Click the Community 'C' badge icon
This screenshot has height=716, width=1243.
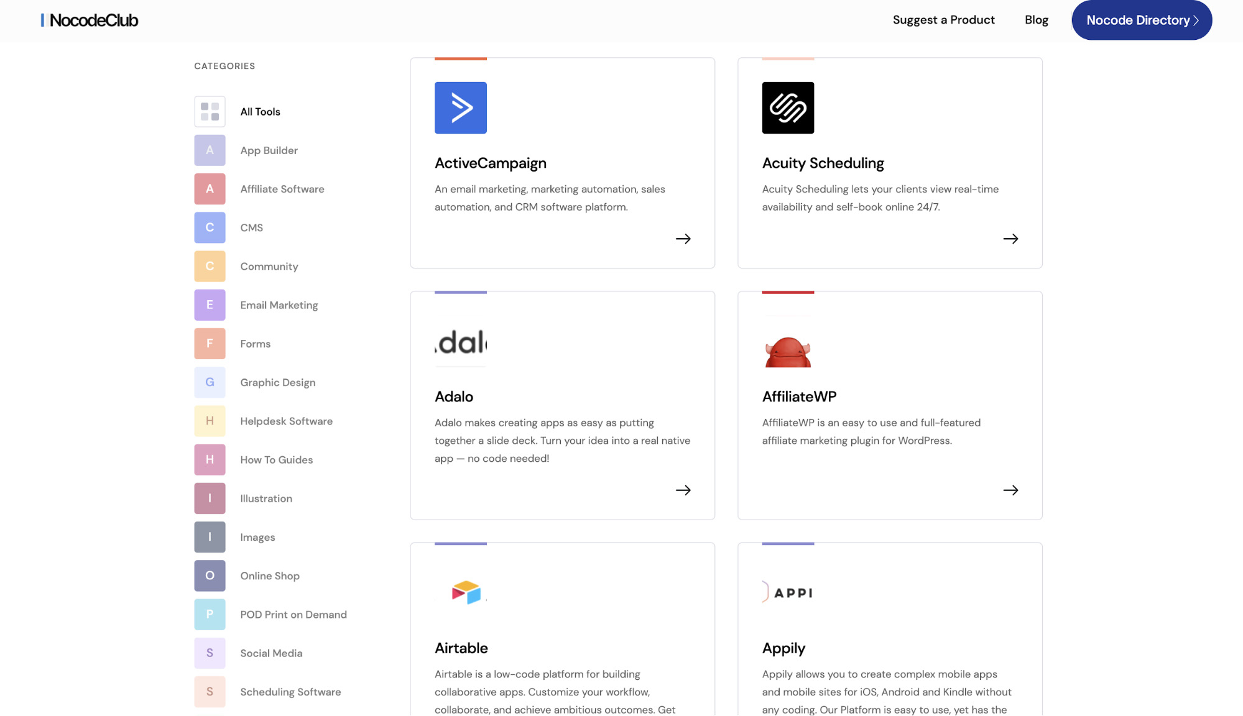coord(210,267)
